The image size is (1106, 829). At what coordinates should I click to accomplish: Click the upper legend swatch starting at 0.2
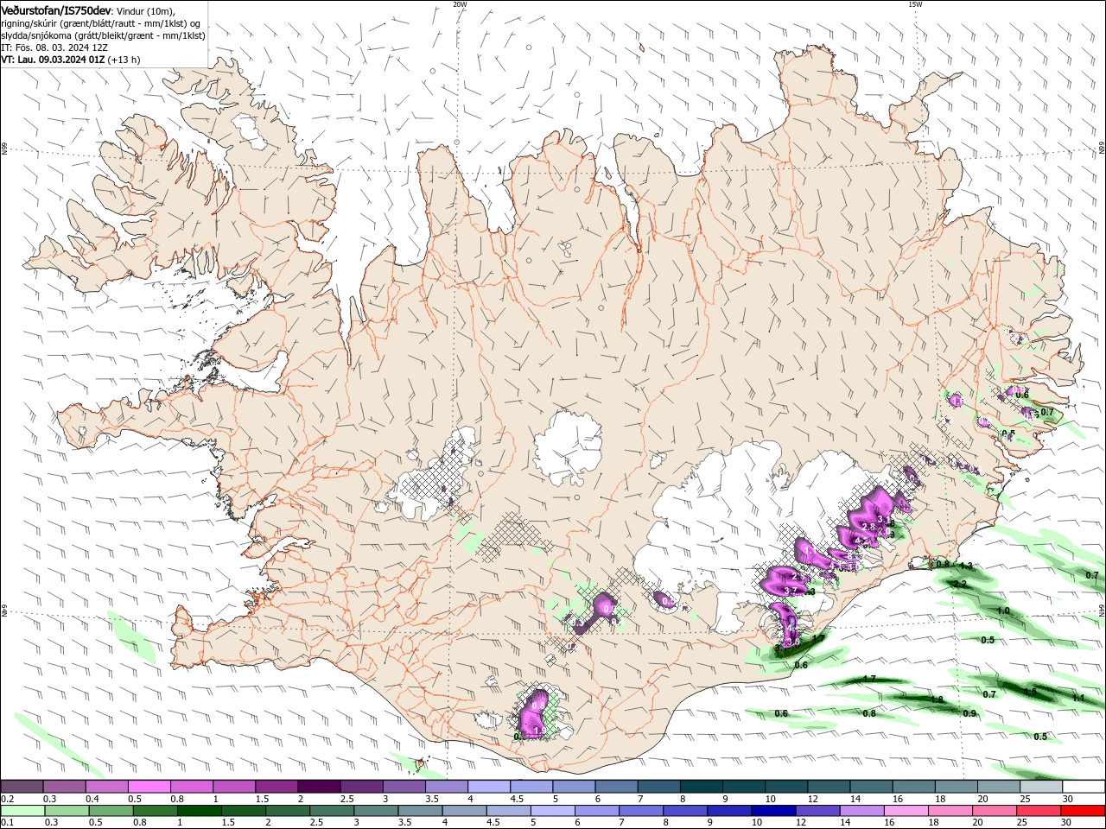pos(22,787)
